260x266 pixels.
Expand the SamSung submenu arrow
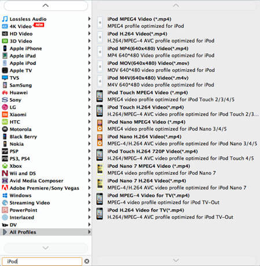click(89, 85)
